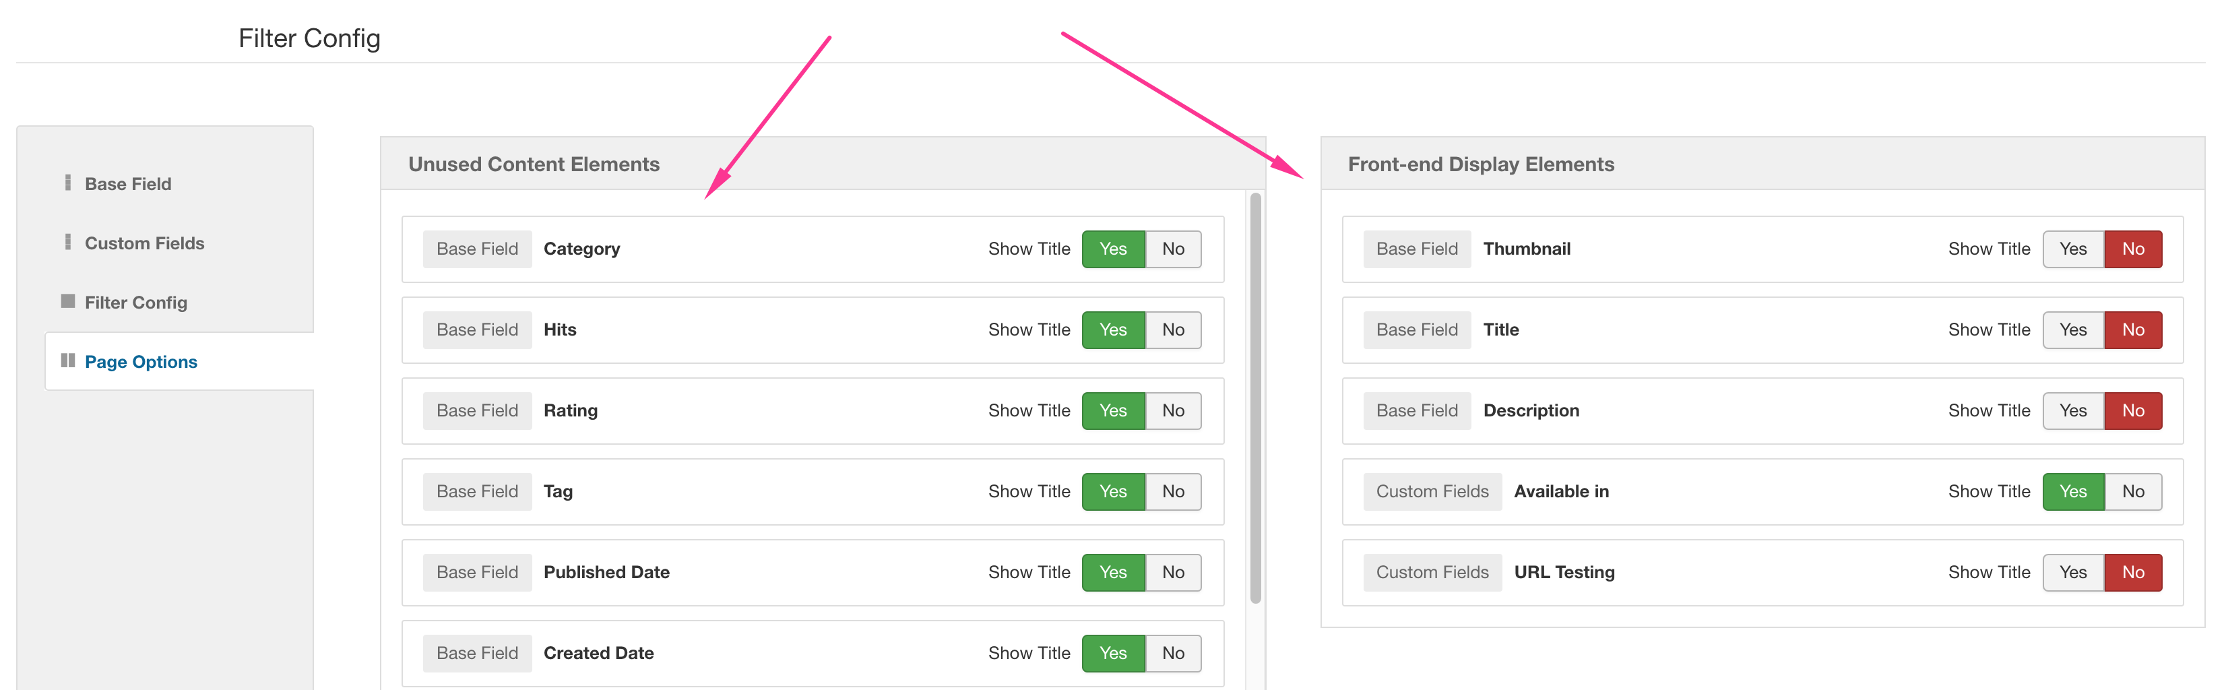Select the Rating content element row
Image resolution: width=2226 pixels, height=690 pixels.
pos(777,411)
